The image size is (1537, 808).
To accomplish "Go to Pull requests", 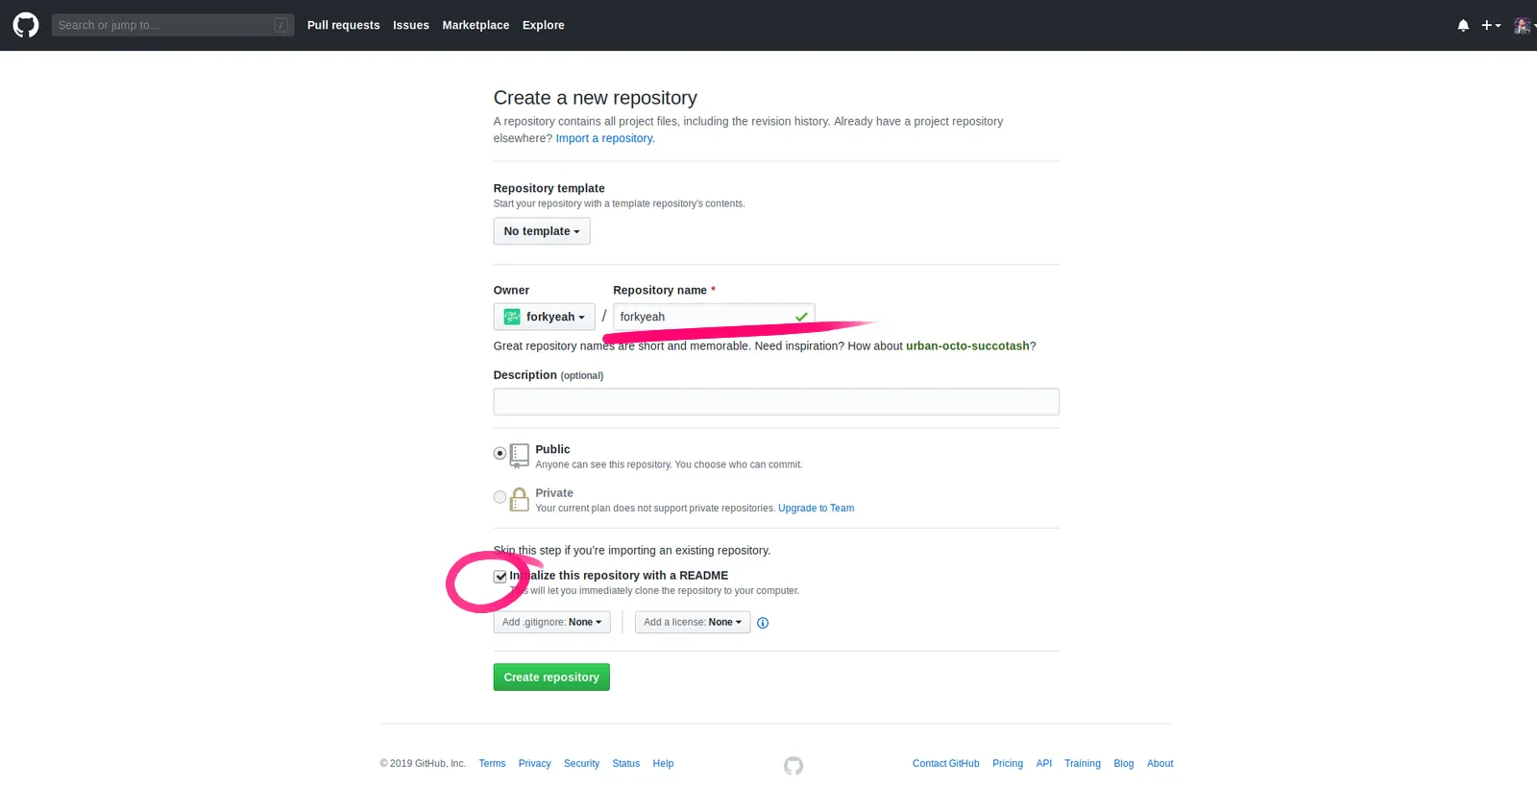I will pos(343,25).
